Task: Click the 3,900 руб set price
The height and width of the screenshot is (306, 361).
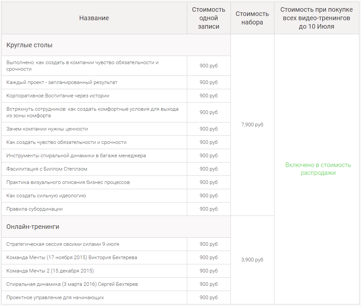Action: (252, 260)
